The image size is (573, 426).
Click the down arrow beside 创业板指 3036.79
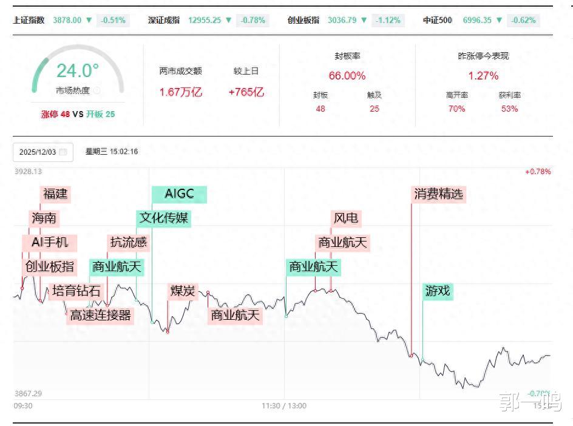click(x=364, y=20)
